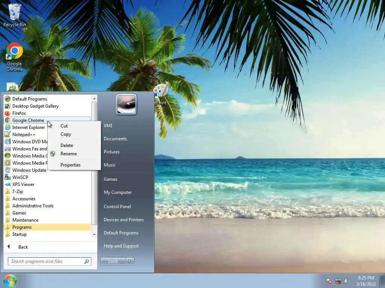
Task: Choose Rename from the context menu
Action: [74, 153]
